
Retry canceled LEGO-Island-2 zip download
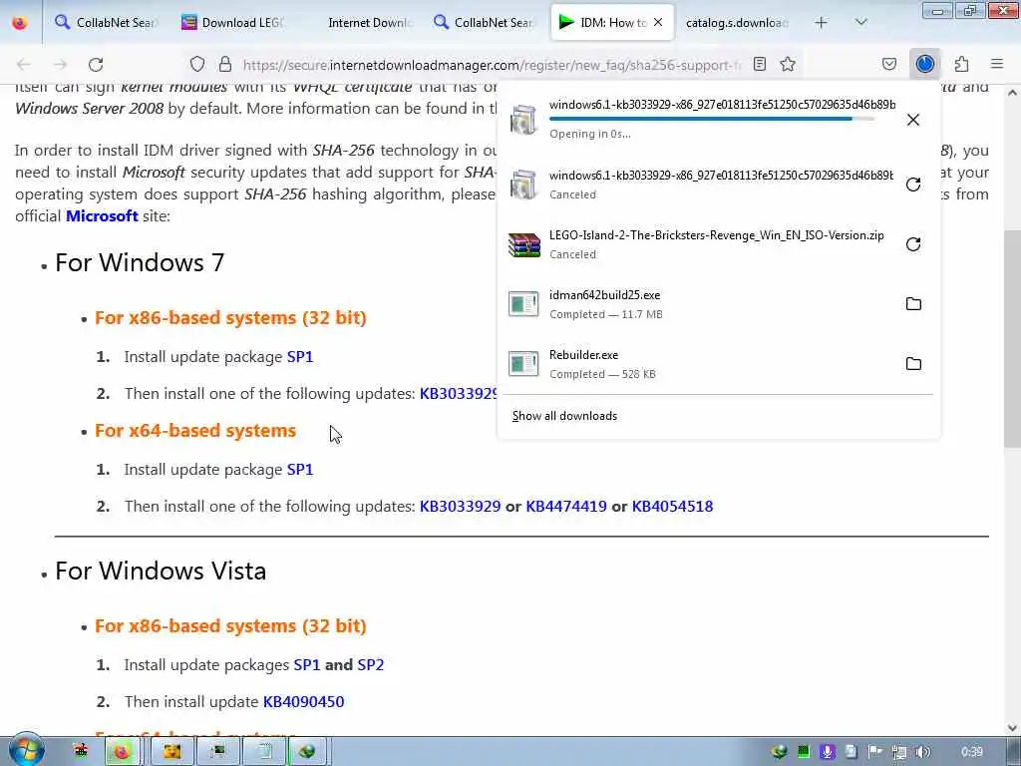point(913,244)
